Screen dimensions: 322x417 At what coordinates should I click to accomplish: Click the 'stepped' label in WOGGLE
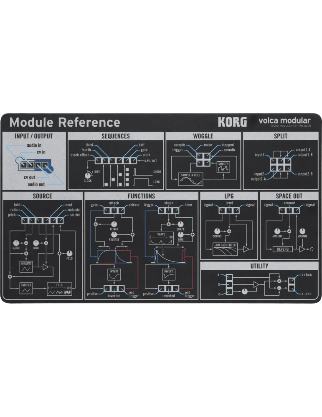[x=228, y=145]
